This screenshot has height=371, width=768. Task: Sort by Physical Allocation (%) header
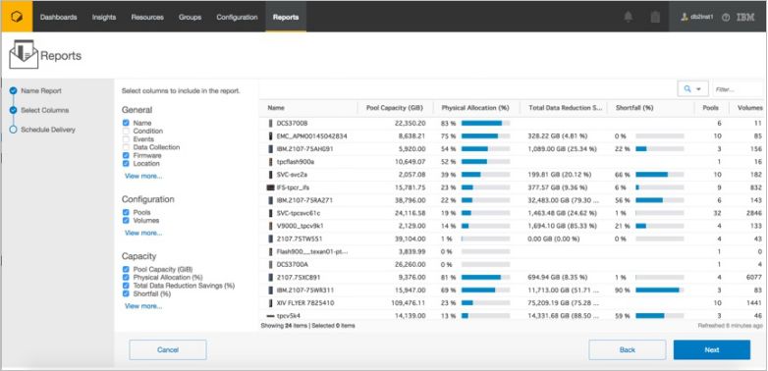[476, 108]
